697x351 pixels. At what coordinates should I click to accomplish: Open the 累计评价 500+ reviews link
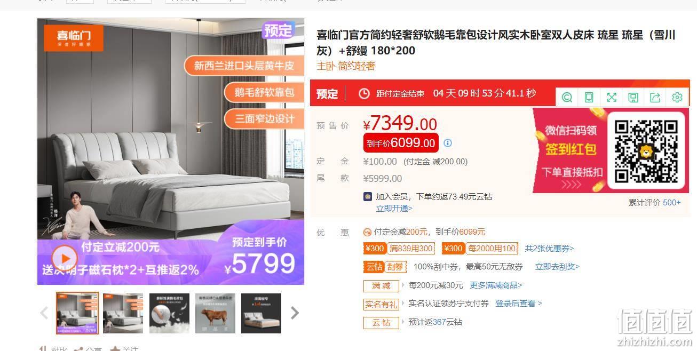[654, 203]
